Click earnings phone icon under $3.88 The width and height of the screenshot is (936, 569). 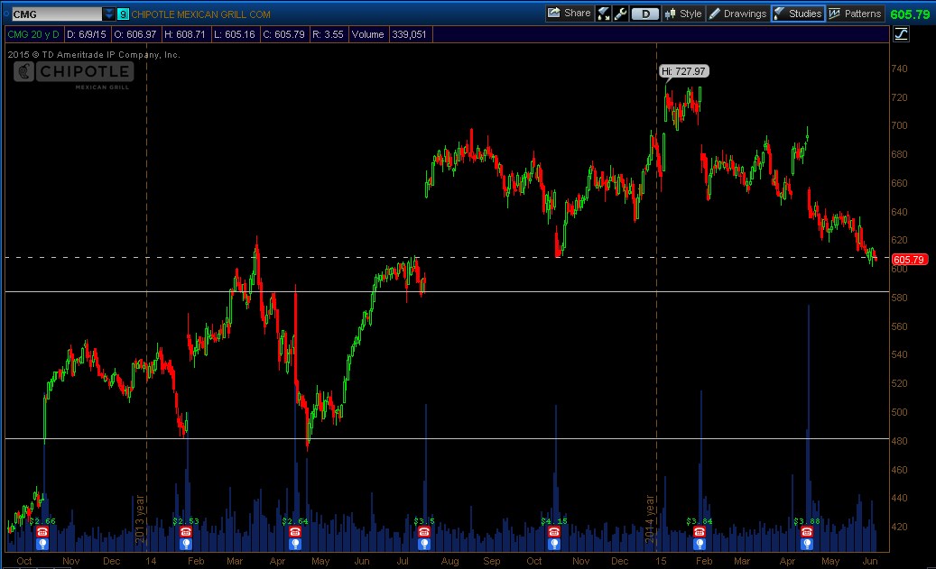pyautogui.click(x=806, y=532)
